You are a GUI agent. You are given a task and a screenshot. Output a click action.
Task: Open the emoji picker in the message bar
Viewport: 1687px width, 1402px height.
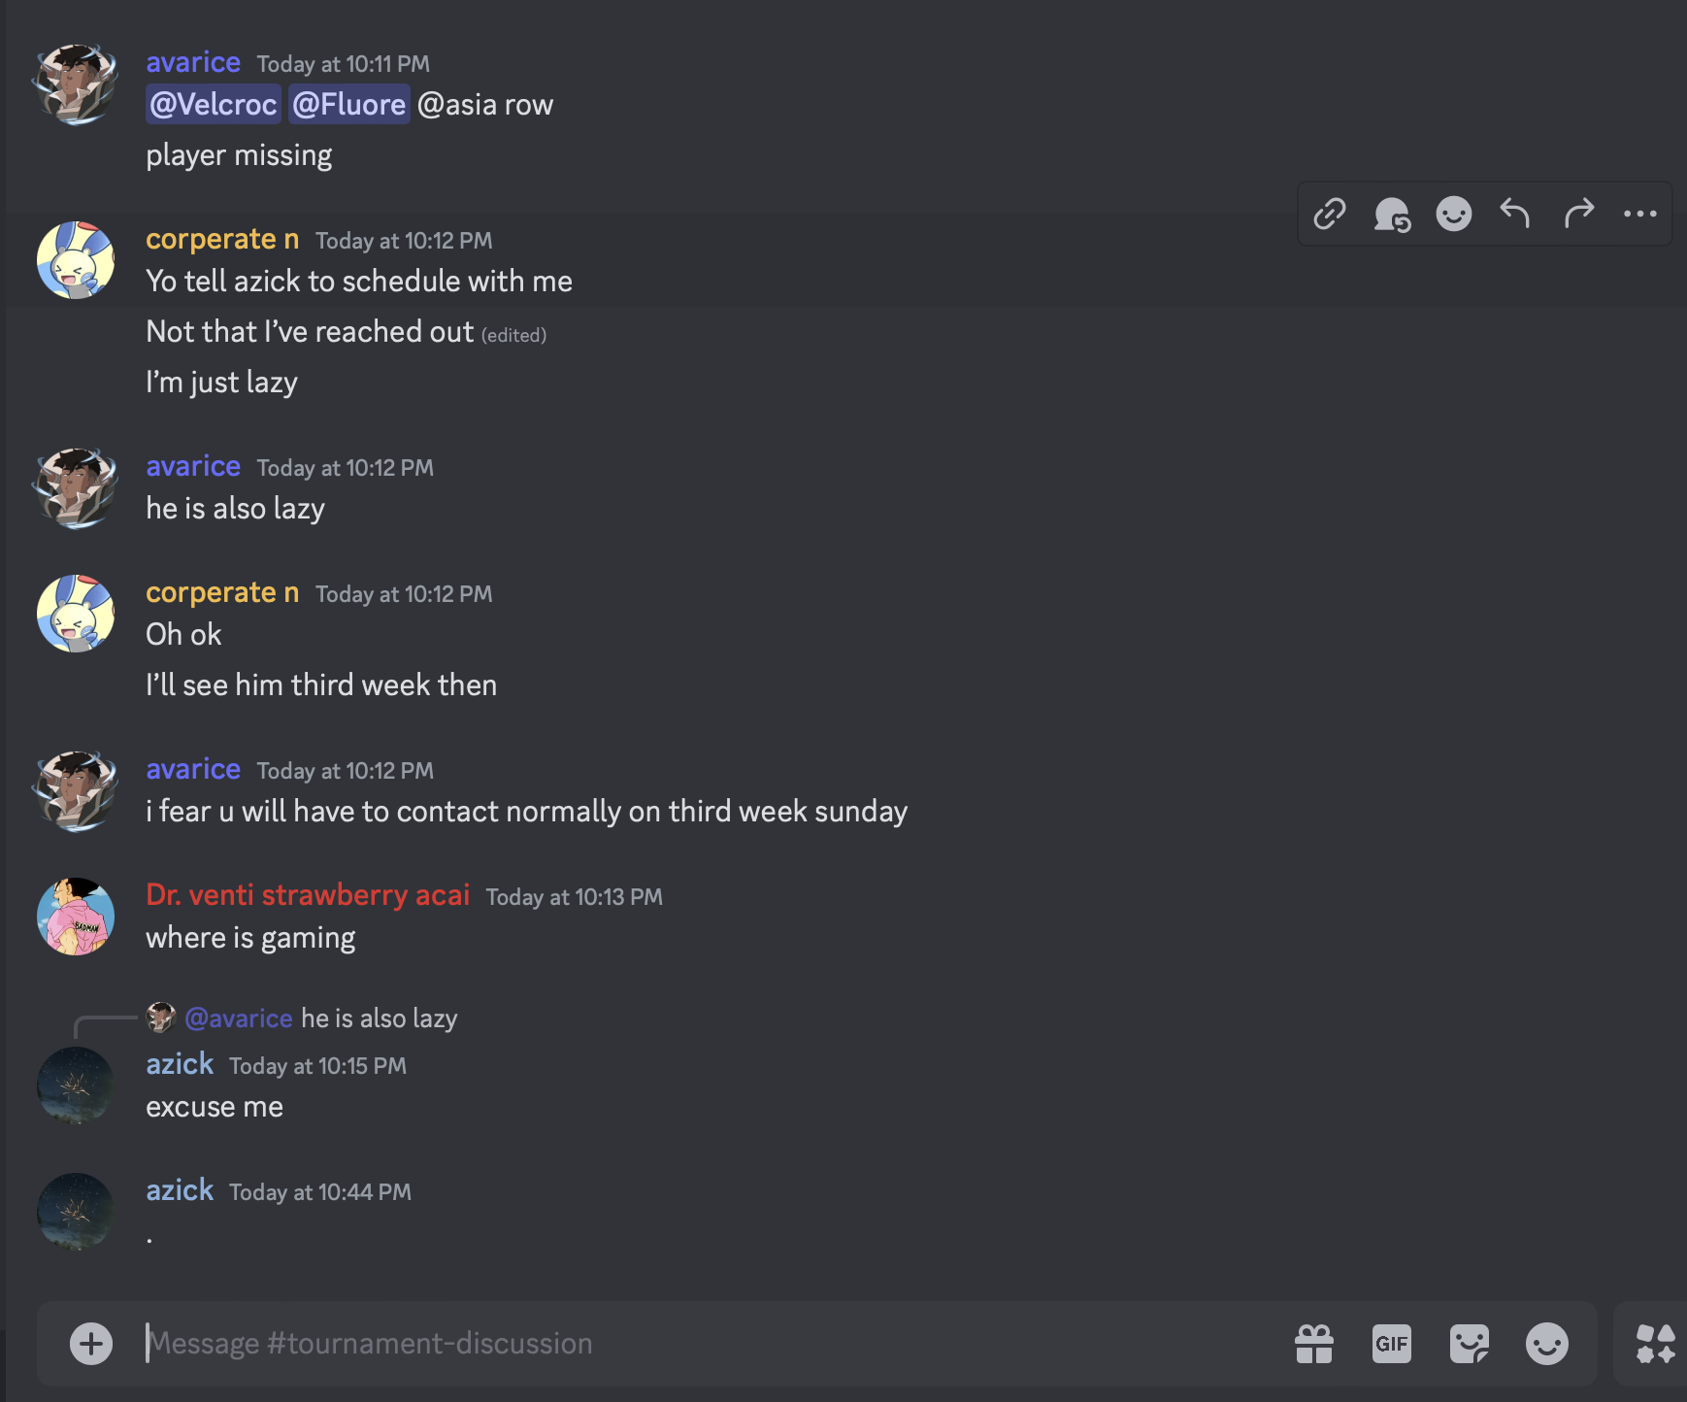tap(1547, 1344)
